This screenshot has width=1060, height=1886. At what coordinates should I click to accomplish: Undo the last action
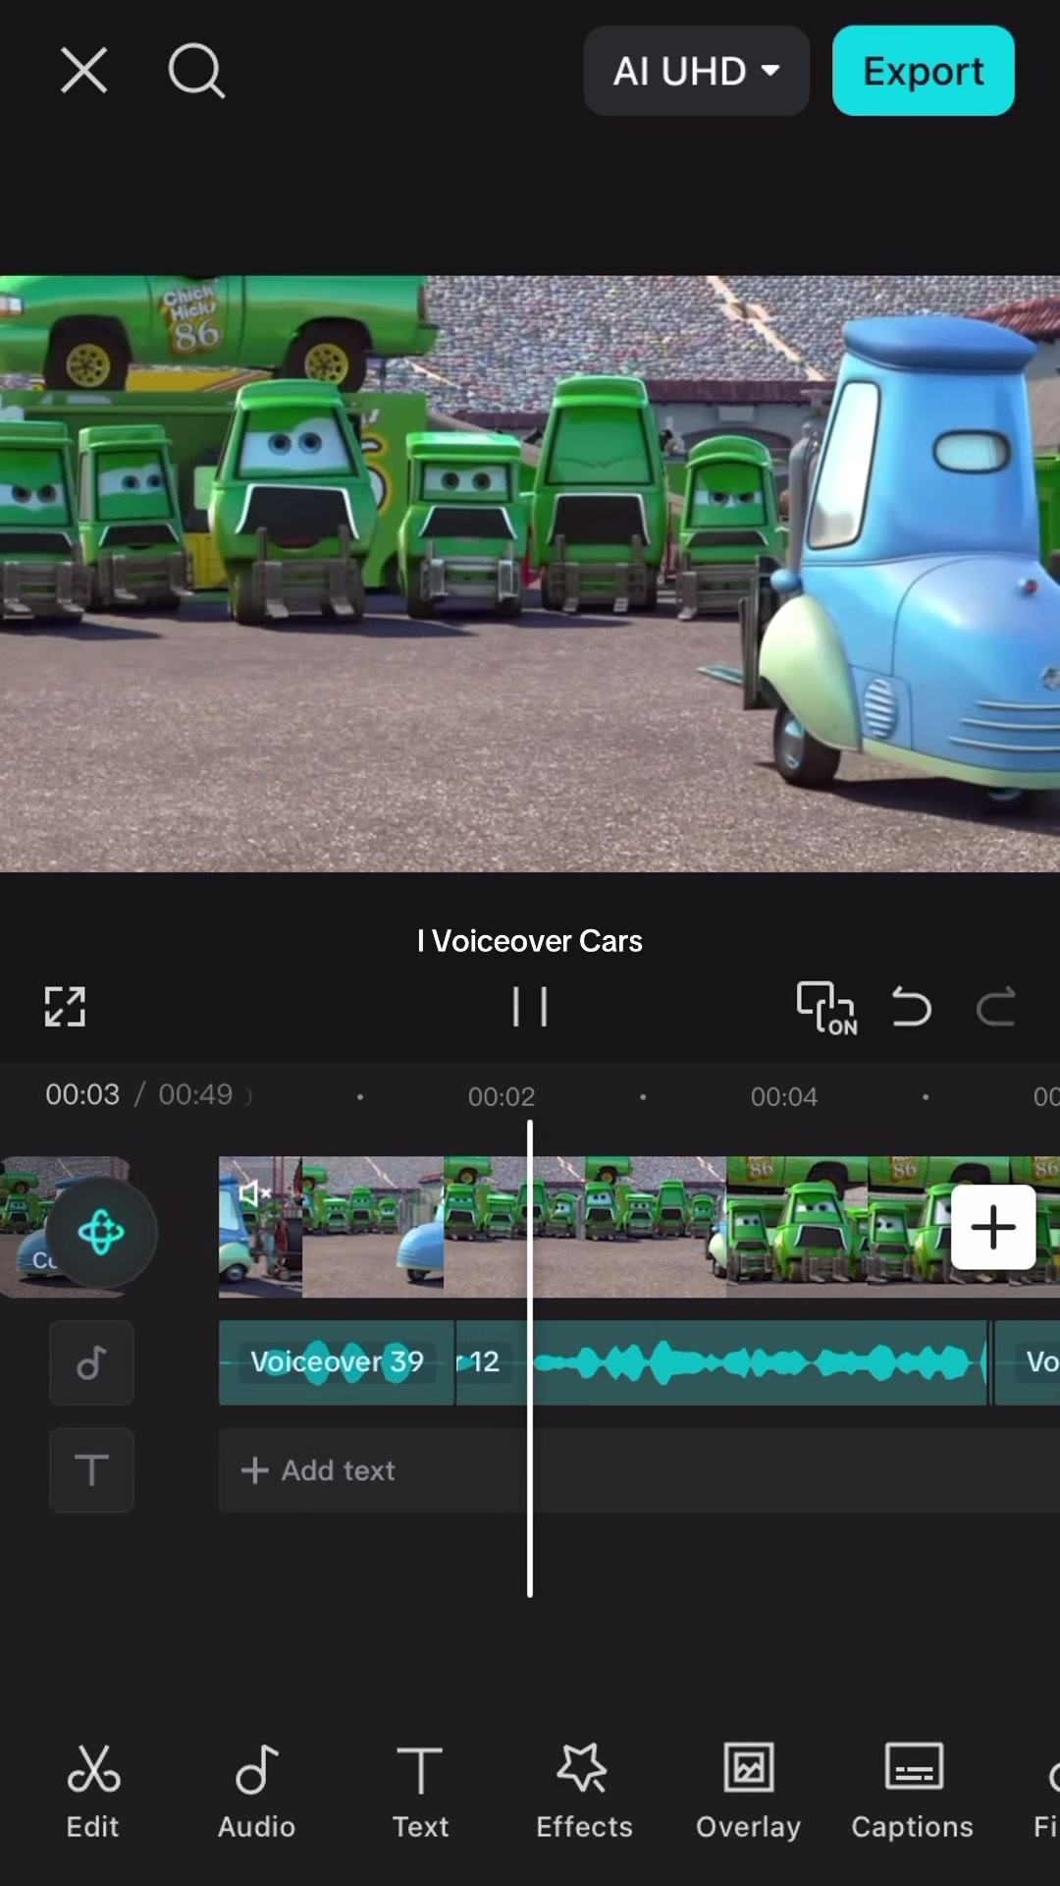[911, 1007]
